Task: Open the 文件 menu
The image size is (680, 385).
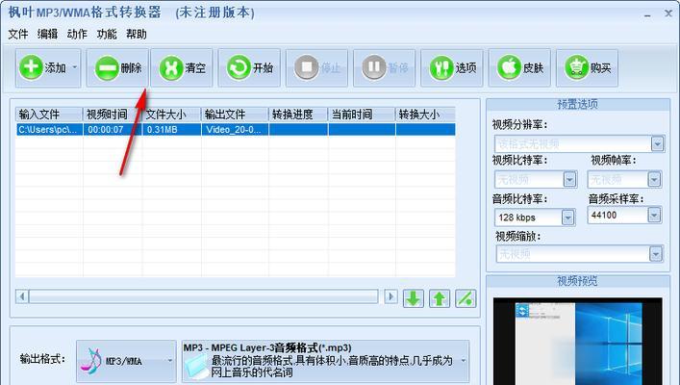Action: 18,34
